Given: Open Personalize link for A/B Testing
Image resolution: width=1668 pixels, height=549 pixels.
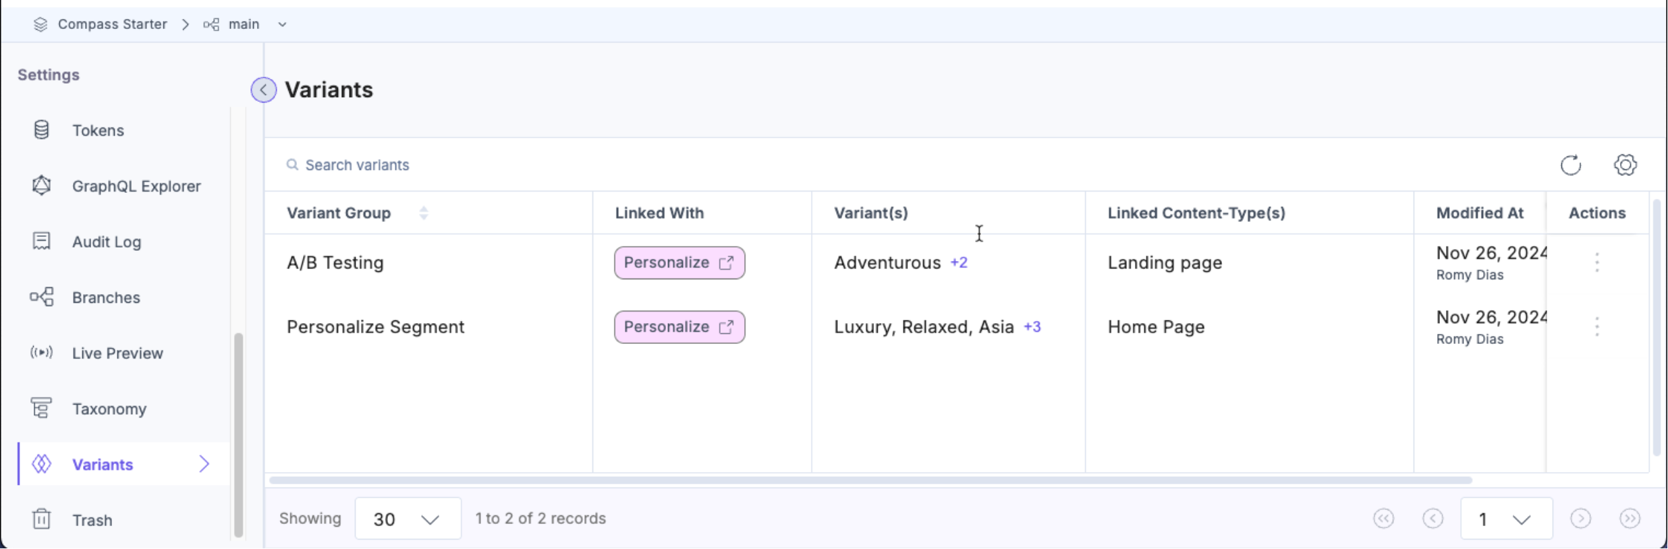Looking at the screenshot, I should point(679,262).
